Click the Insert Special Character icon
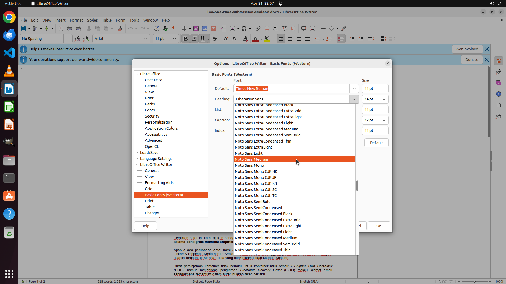Image resolution: width=506 pixels, height=284 pixels. 244,28
